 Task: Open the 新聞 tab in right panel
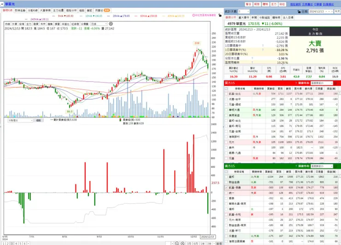(254, 18)
